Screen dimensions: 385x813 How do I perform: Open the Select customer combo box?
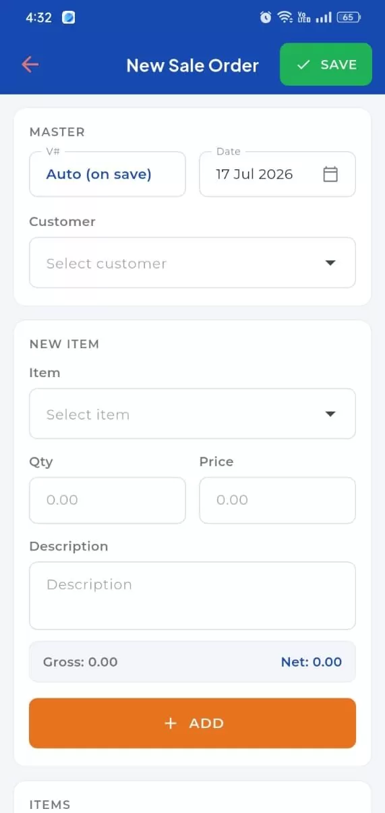click(192, 262)
